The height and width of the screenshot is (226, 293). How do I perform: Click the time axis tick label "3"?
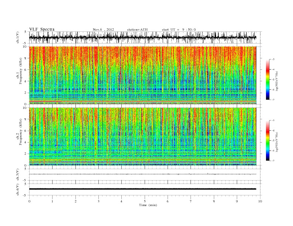(98, 201)
